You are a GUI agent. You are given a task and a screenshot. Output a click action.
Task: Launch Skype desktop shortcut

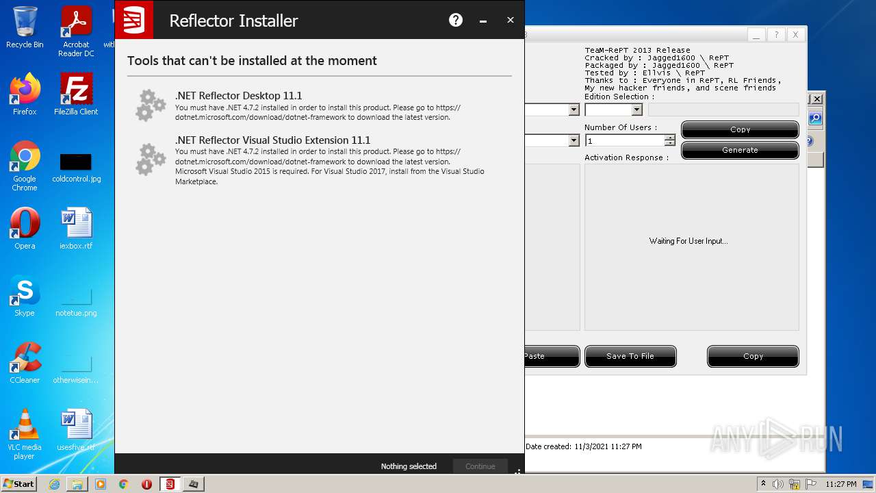tap(25, 296)
